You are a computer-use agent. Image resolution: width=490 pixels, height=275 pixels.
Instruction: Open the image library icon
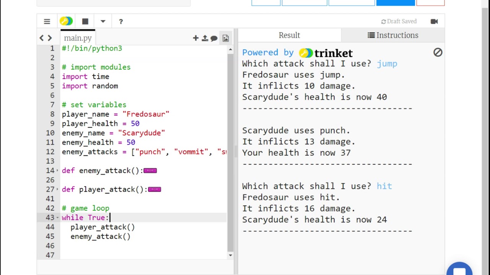(x=225, y=38)
